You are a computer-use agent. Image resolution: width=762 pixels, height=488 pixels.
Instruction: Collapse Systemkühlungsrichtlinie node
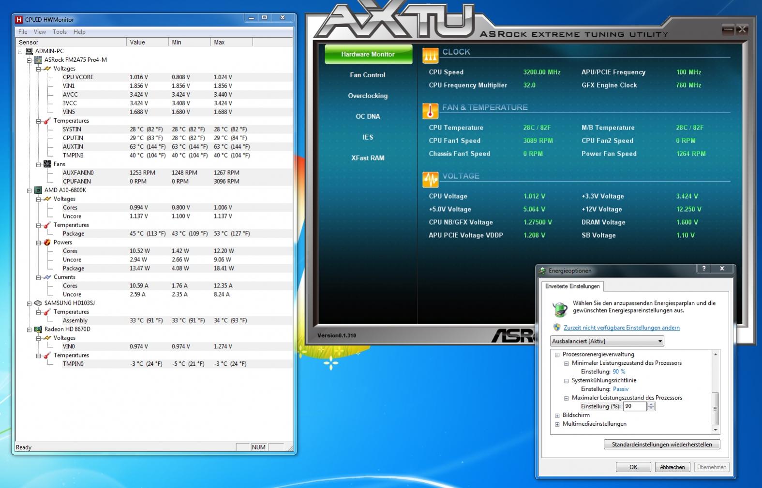[x=567, y=381]
